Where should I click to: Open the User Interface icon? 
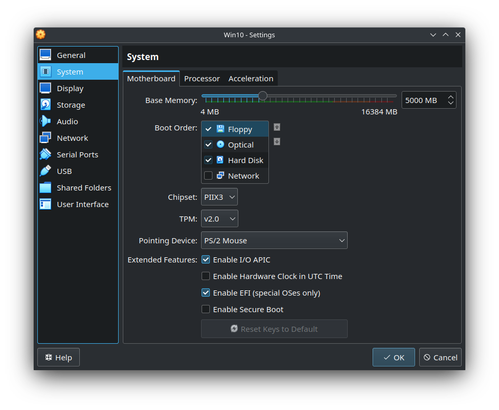pos(45,204)
